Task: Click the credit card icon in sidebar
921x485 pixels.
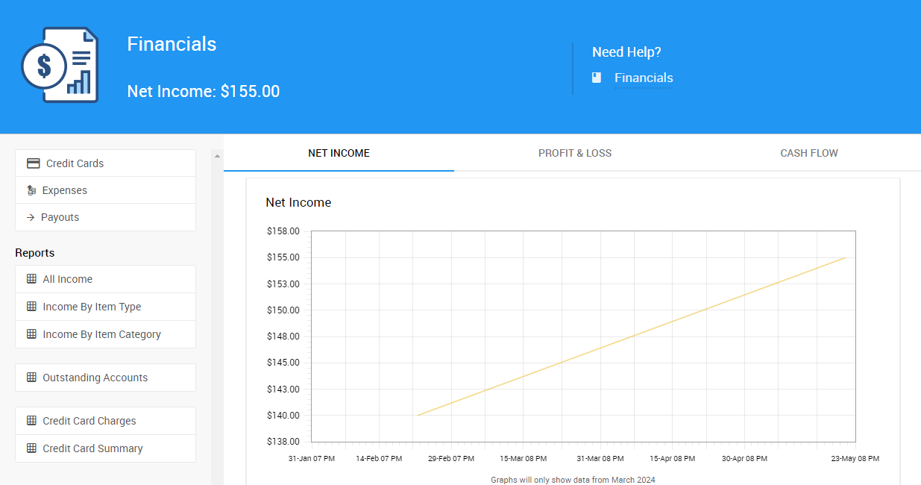Action: pos(34,163)
